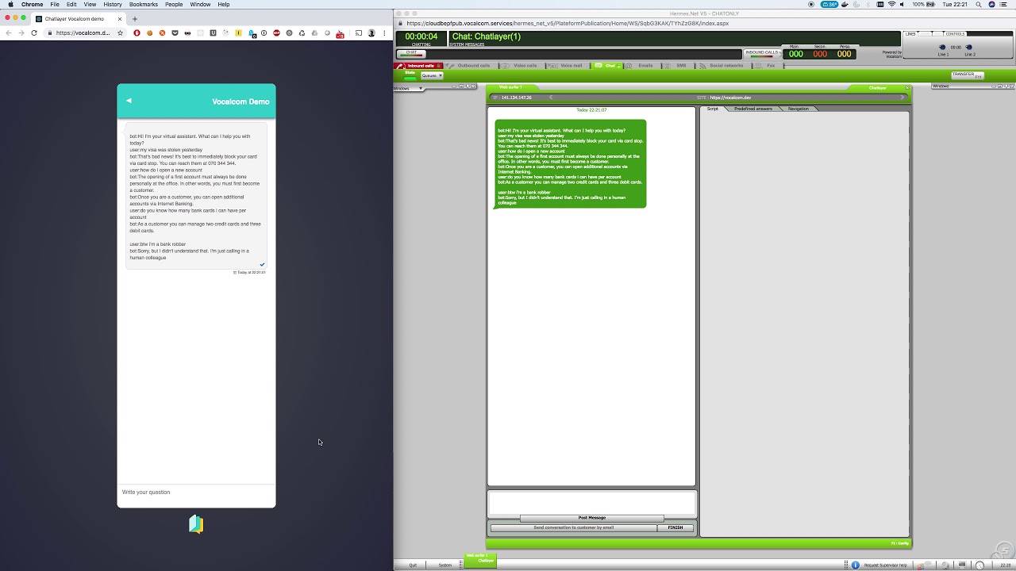
Task: Click the blue info icon in bottom bar
Action: [856, 565]
